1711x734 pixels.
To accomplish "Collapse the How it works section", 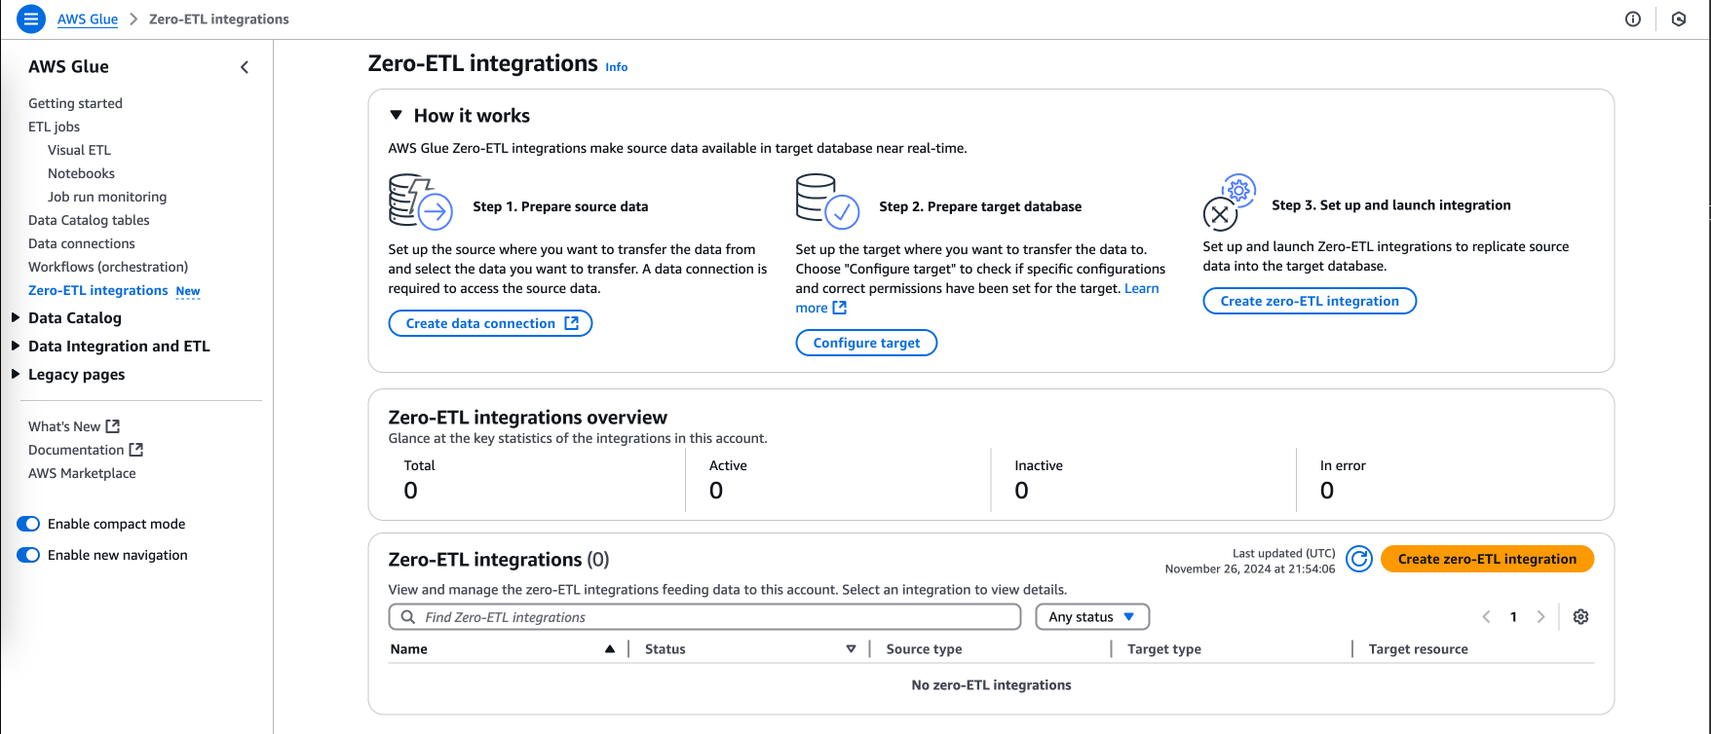I will (397, 115).
